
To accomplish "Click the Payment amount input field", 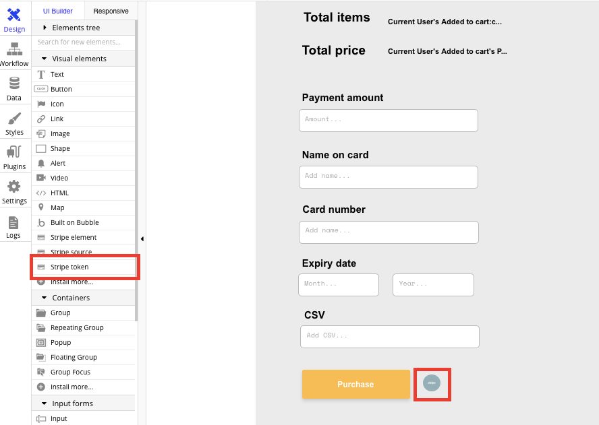I will pos(389,120).
